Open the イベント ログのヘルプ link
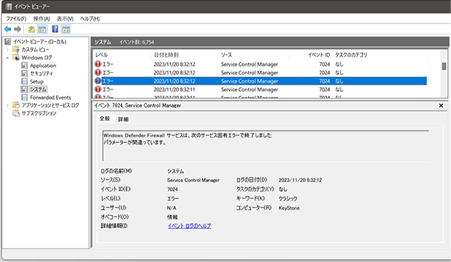Image resolution: width=451 pixels, height=262 pixels. pyautogui.click(x=189, y=226)
